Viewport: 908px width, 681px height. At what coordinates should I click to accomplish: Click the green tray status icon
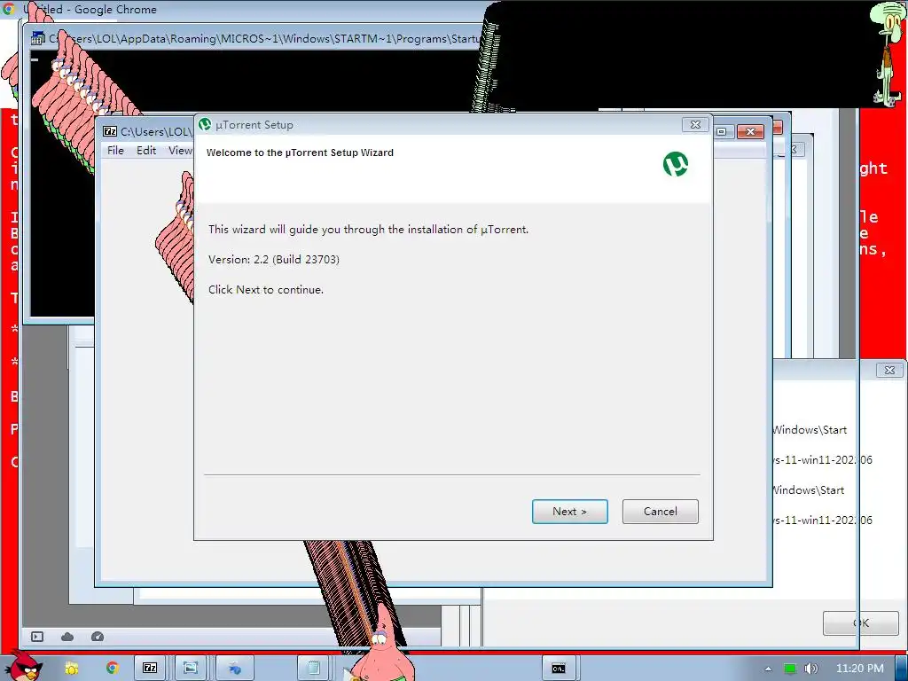click(790, 669)
